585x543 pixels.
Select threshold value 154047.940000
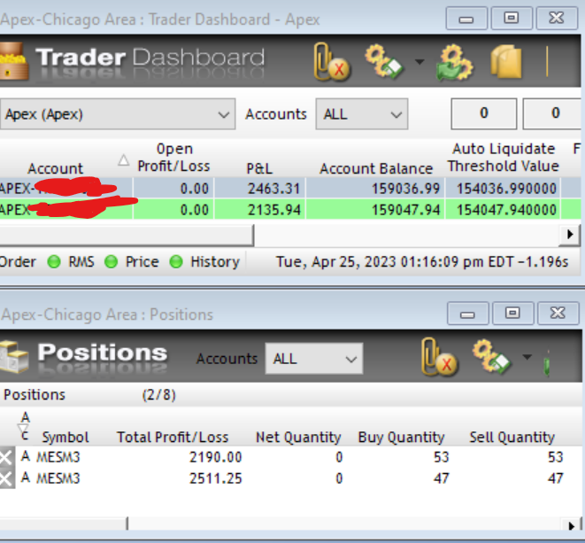(x=506, y=210)
